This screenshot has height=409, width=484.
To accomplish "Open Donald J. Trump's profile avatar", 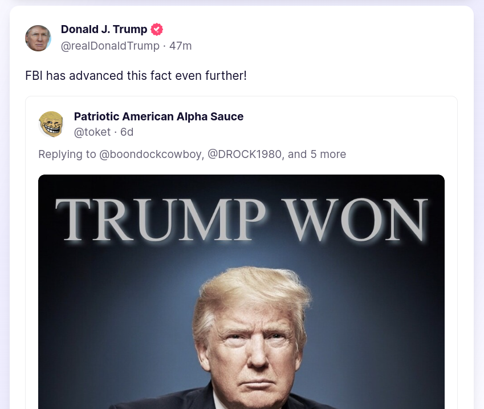I will click(38, 38).
